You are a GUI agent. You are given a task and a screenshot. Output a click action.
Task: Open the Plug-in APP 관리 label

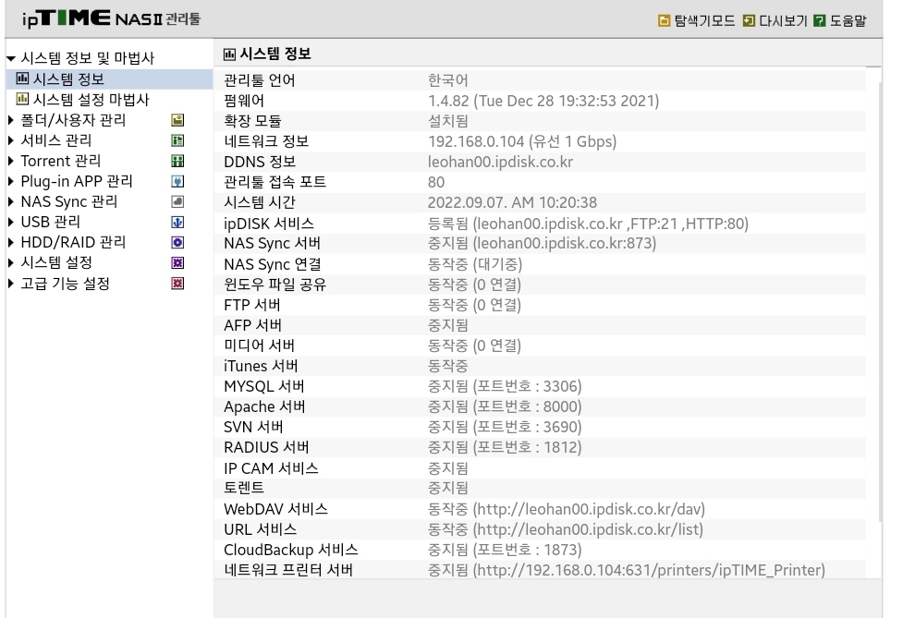(x=77, y=181)
